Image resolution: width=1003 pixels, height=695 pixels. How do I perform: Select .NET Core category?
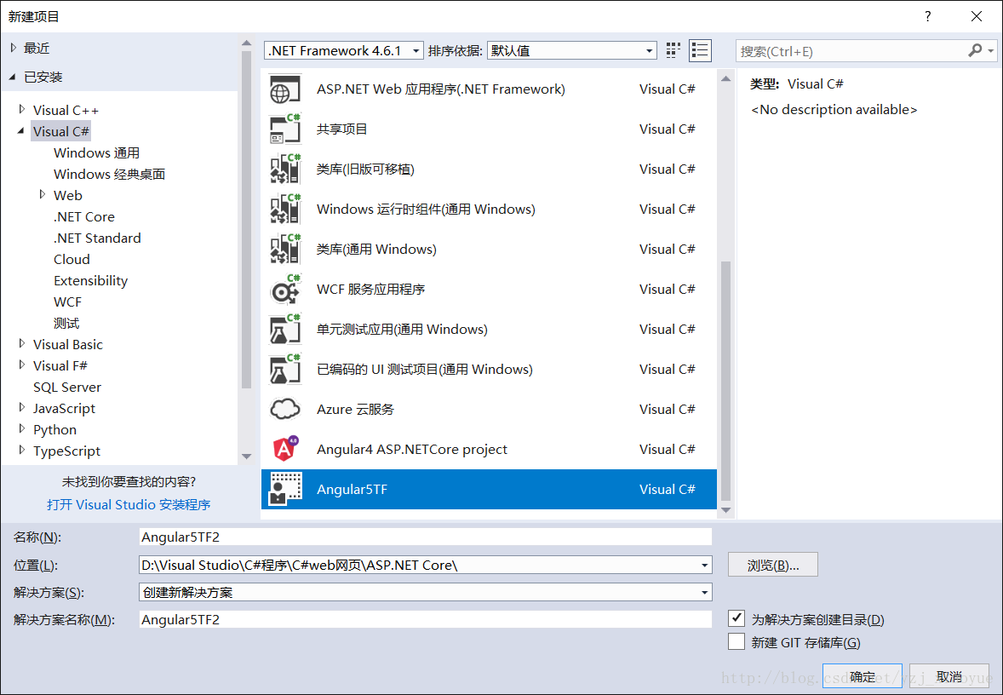(84, 217)
